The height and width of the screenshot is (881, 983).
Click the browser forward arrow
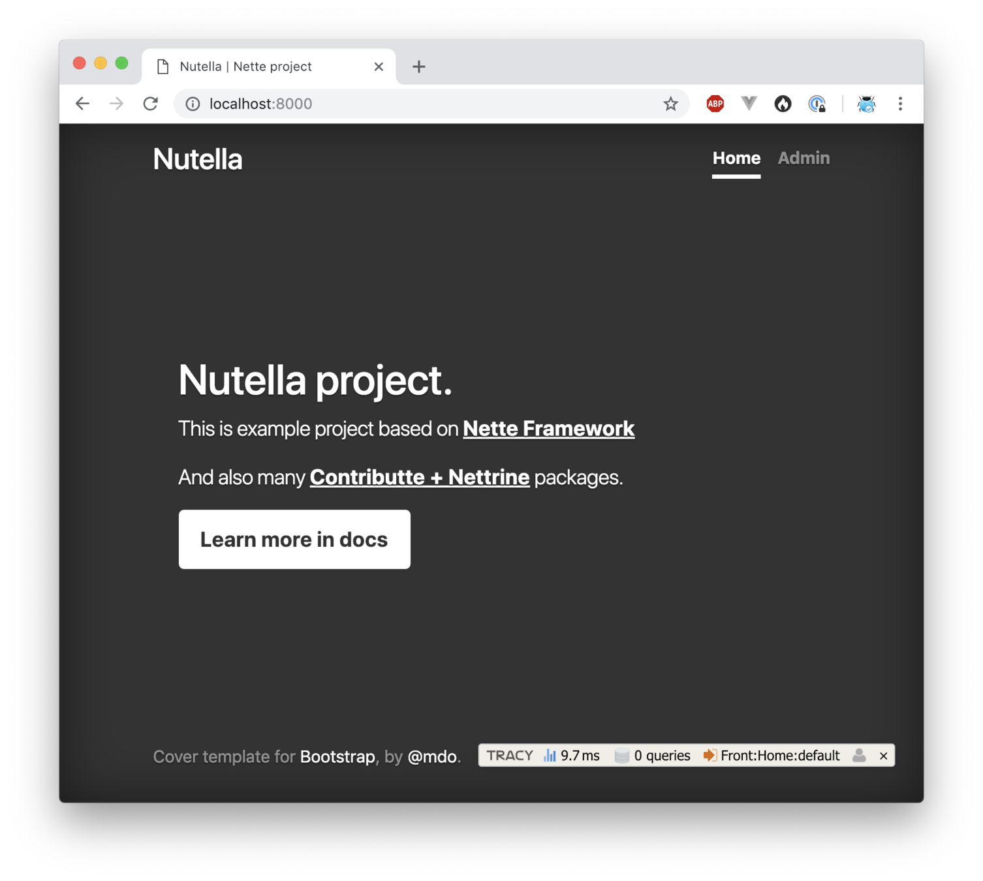coord(117,104)
